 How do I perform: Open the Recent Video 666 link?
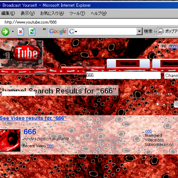tap(50, 146)
